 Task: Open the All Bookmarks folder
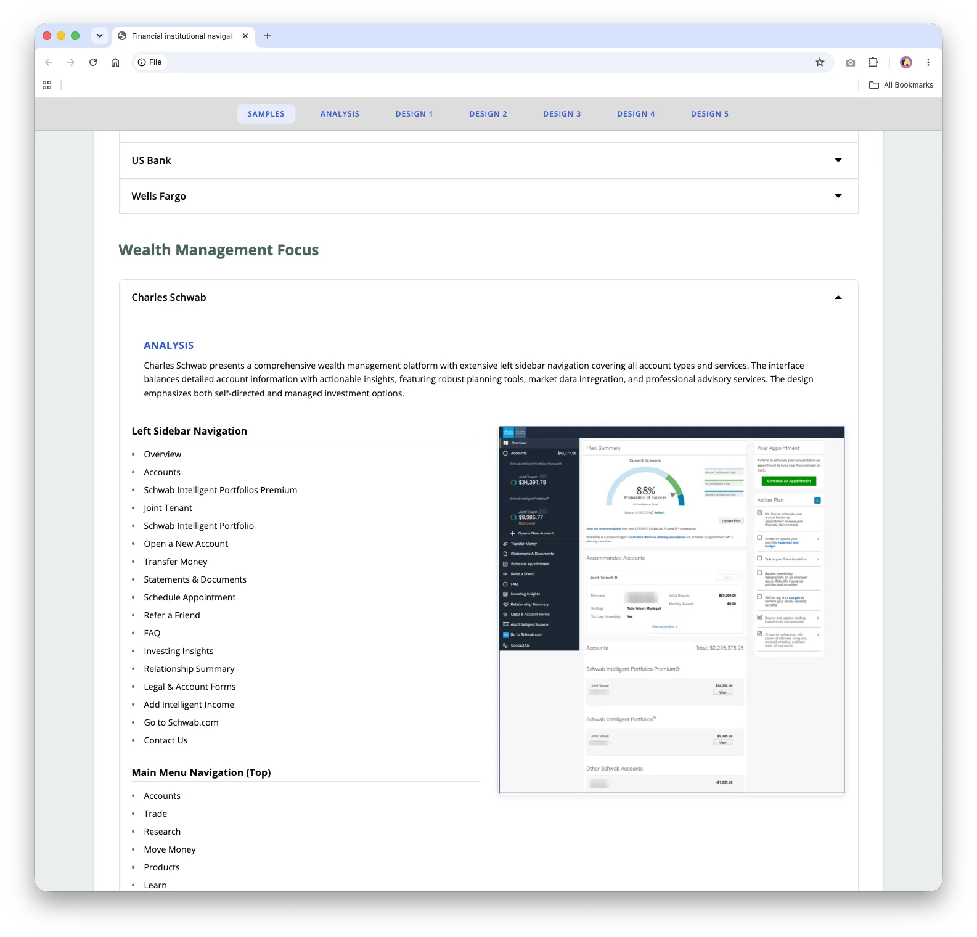pyautogui.click(x=901, y=85)
